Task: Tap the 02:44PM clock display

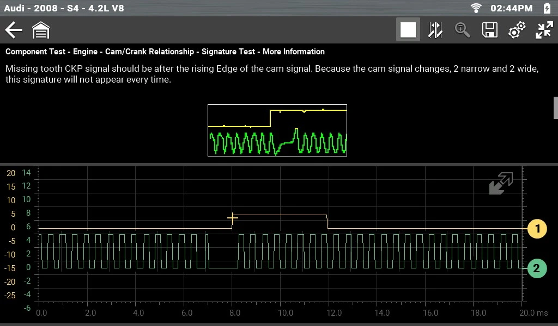Action: 511,8
